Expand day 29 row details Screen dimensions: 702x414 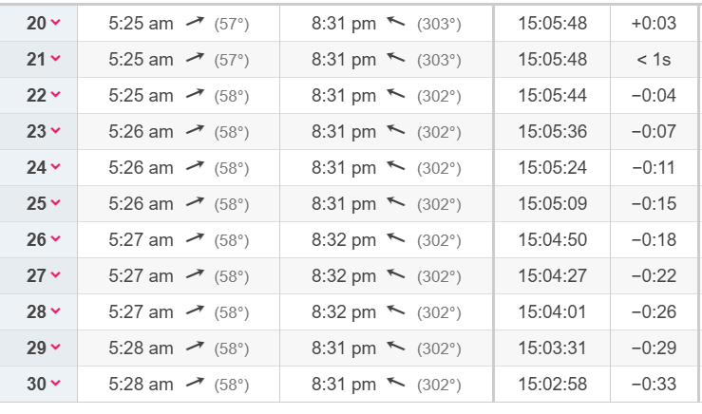[x=55, y=347]
